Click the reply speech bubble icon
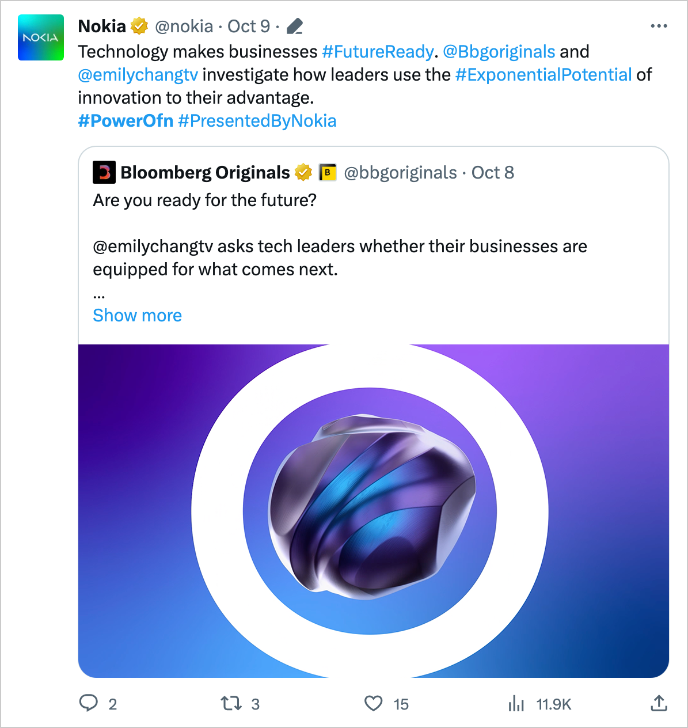Image resolution: width=688 pixels, height=728 pixels. click(x=88, y=703)
